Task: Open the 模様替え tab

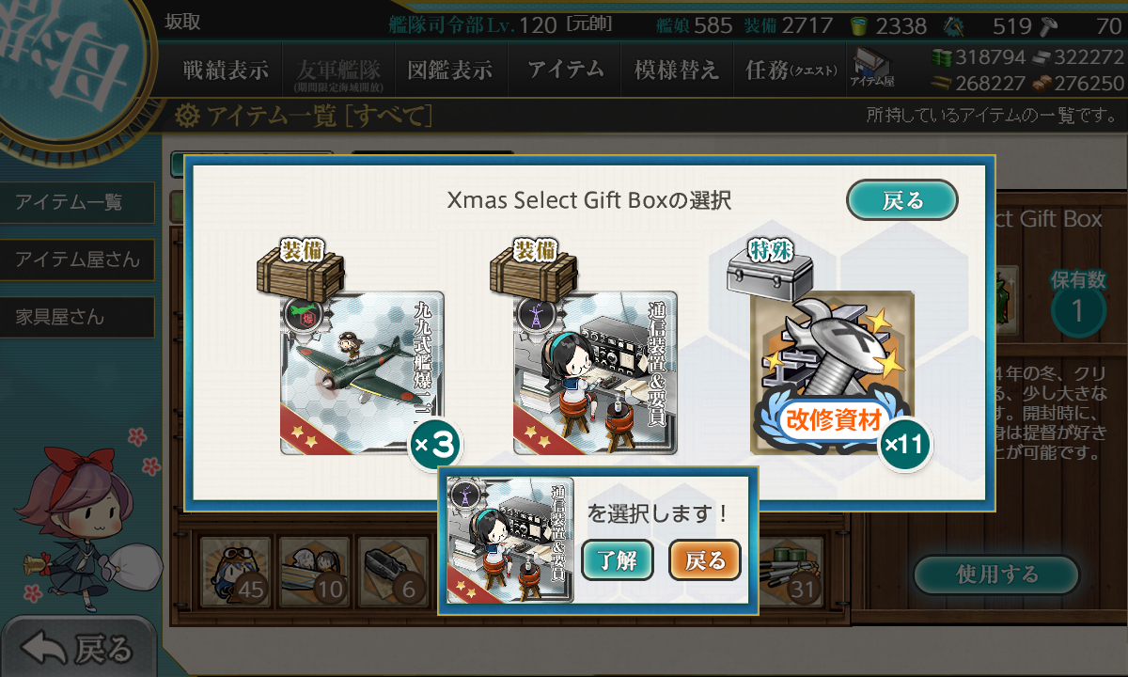Action: pyautogui.click(x=677, y=71)
